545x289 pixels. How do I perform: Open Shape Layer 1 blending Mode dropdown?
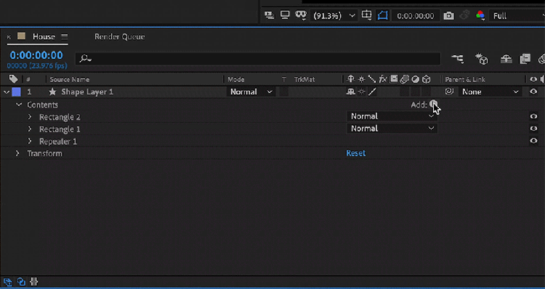(251, 92)
